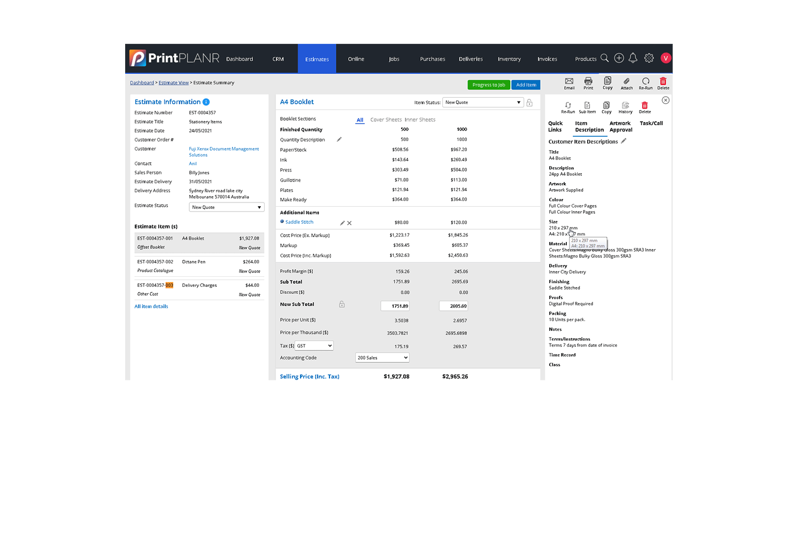Follow the Estimate View breadcrumb link

(x=174, y=83)
